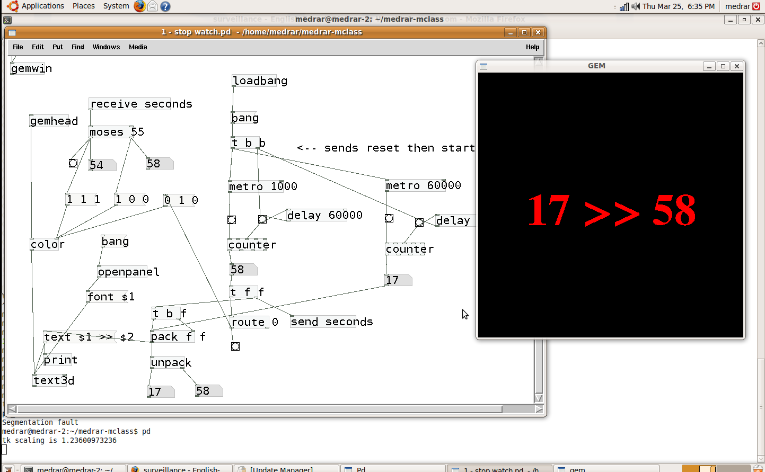Click the toggle under metro 1000
This screenshot has height=472, width=765.
[x=232, y=220]
